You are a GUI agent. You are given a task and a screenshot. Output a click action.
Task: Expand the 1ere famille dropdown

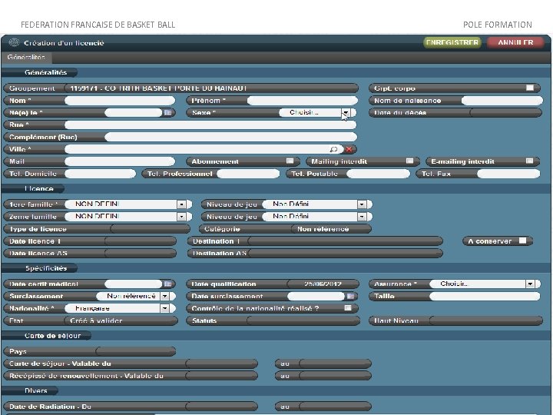pyautogui.click(x=181, y=204)
